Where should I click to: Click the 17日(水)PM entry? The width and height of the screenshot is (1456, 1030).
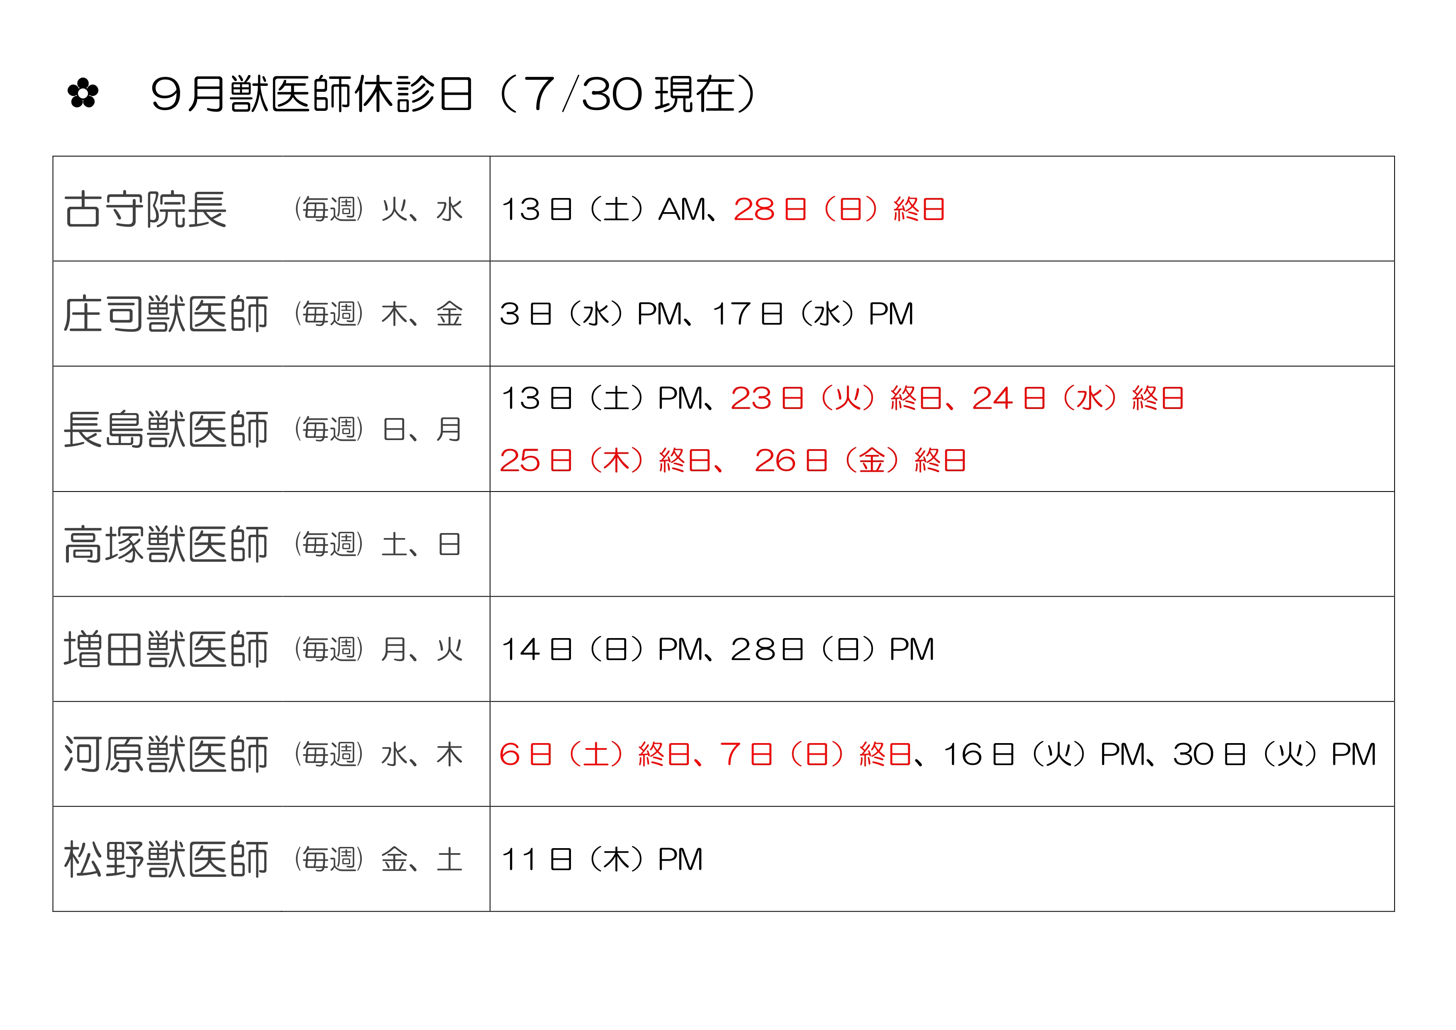[813, 313]
